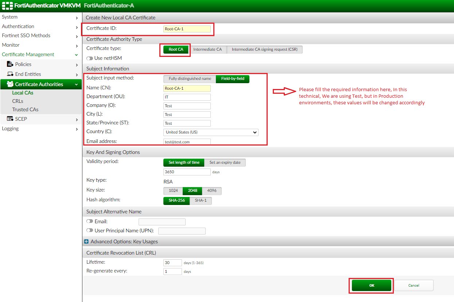The width and height of the screenshot is (454, 302).
Task: Choose Field-by-field input method
Action: pyautogui.click(x=233, y=79)
